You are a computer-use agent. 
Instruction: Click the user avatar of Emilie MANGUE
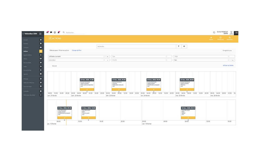231,33
